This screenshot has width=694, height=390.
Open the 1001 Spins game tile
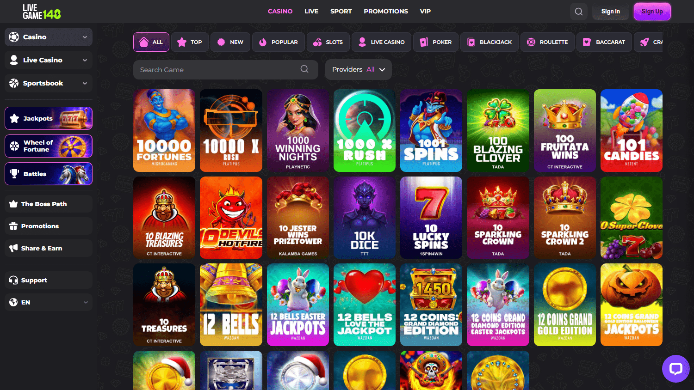pos(431,130)
